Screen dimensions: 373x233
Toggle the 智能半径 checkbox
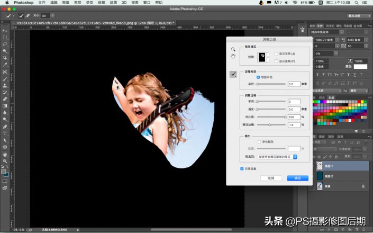tap(258, 77)
